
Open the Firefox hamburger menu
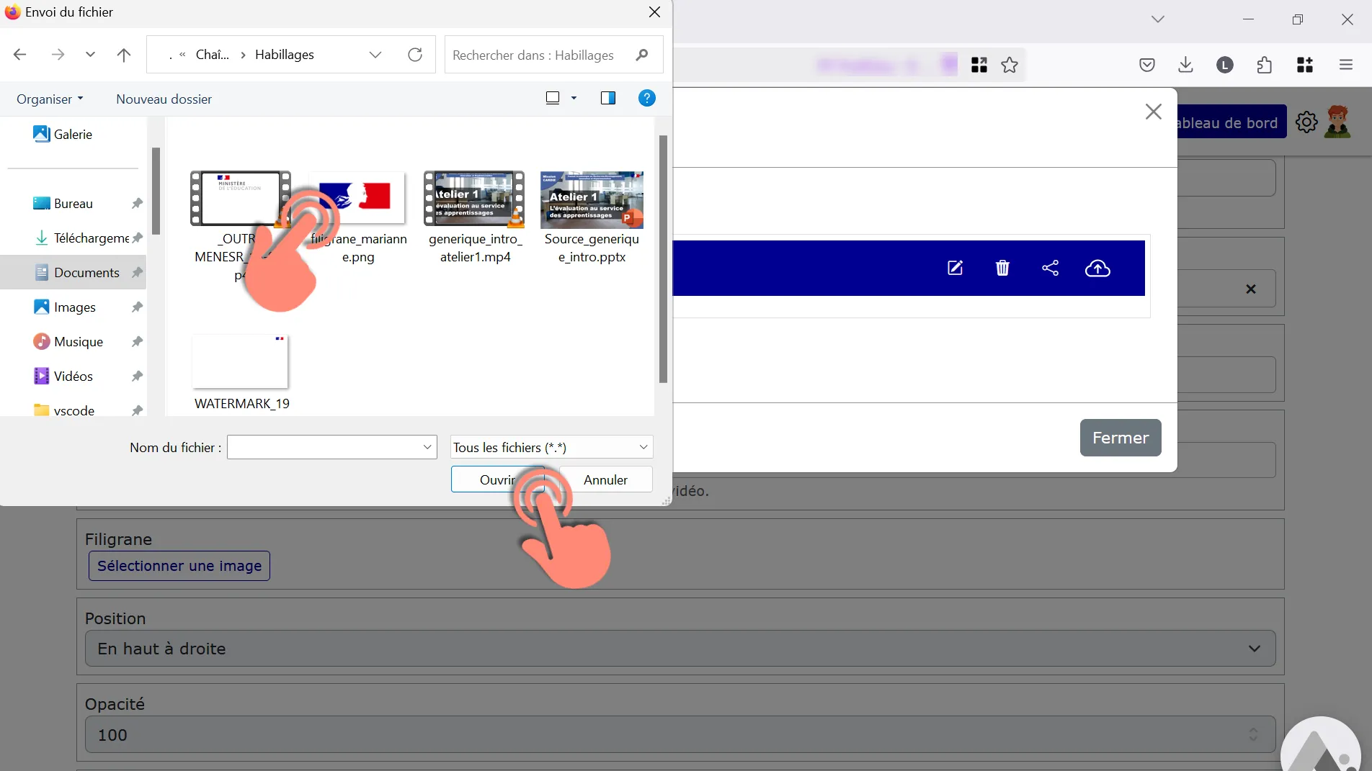pos(1346,66)
